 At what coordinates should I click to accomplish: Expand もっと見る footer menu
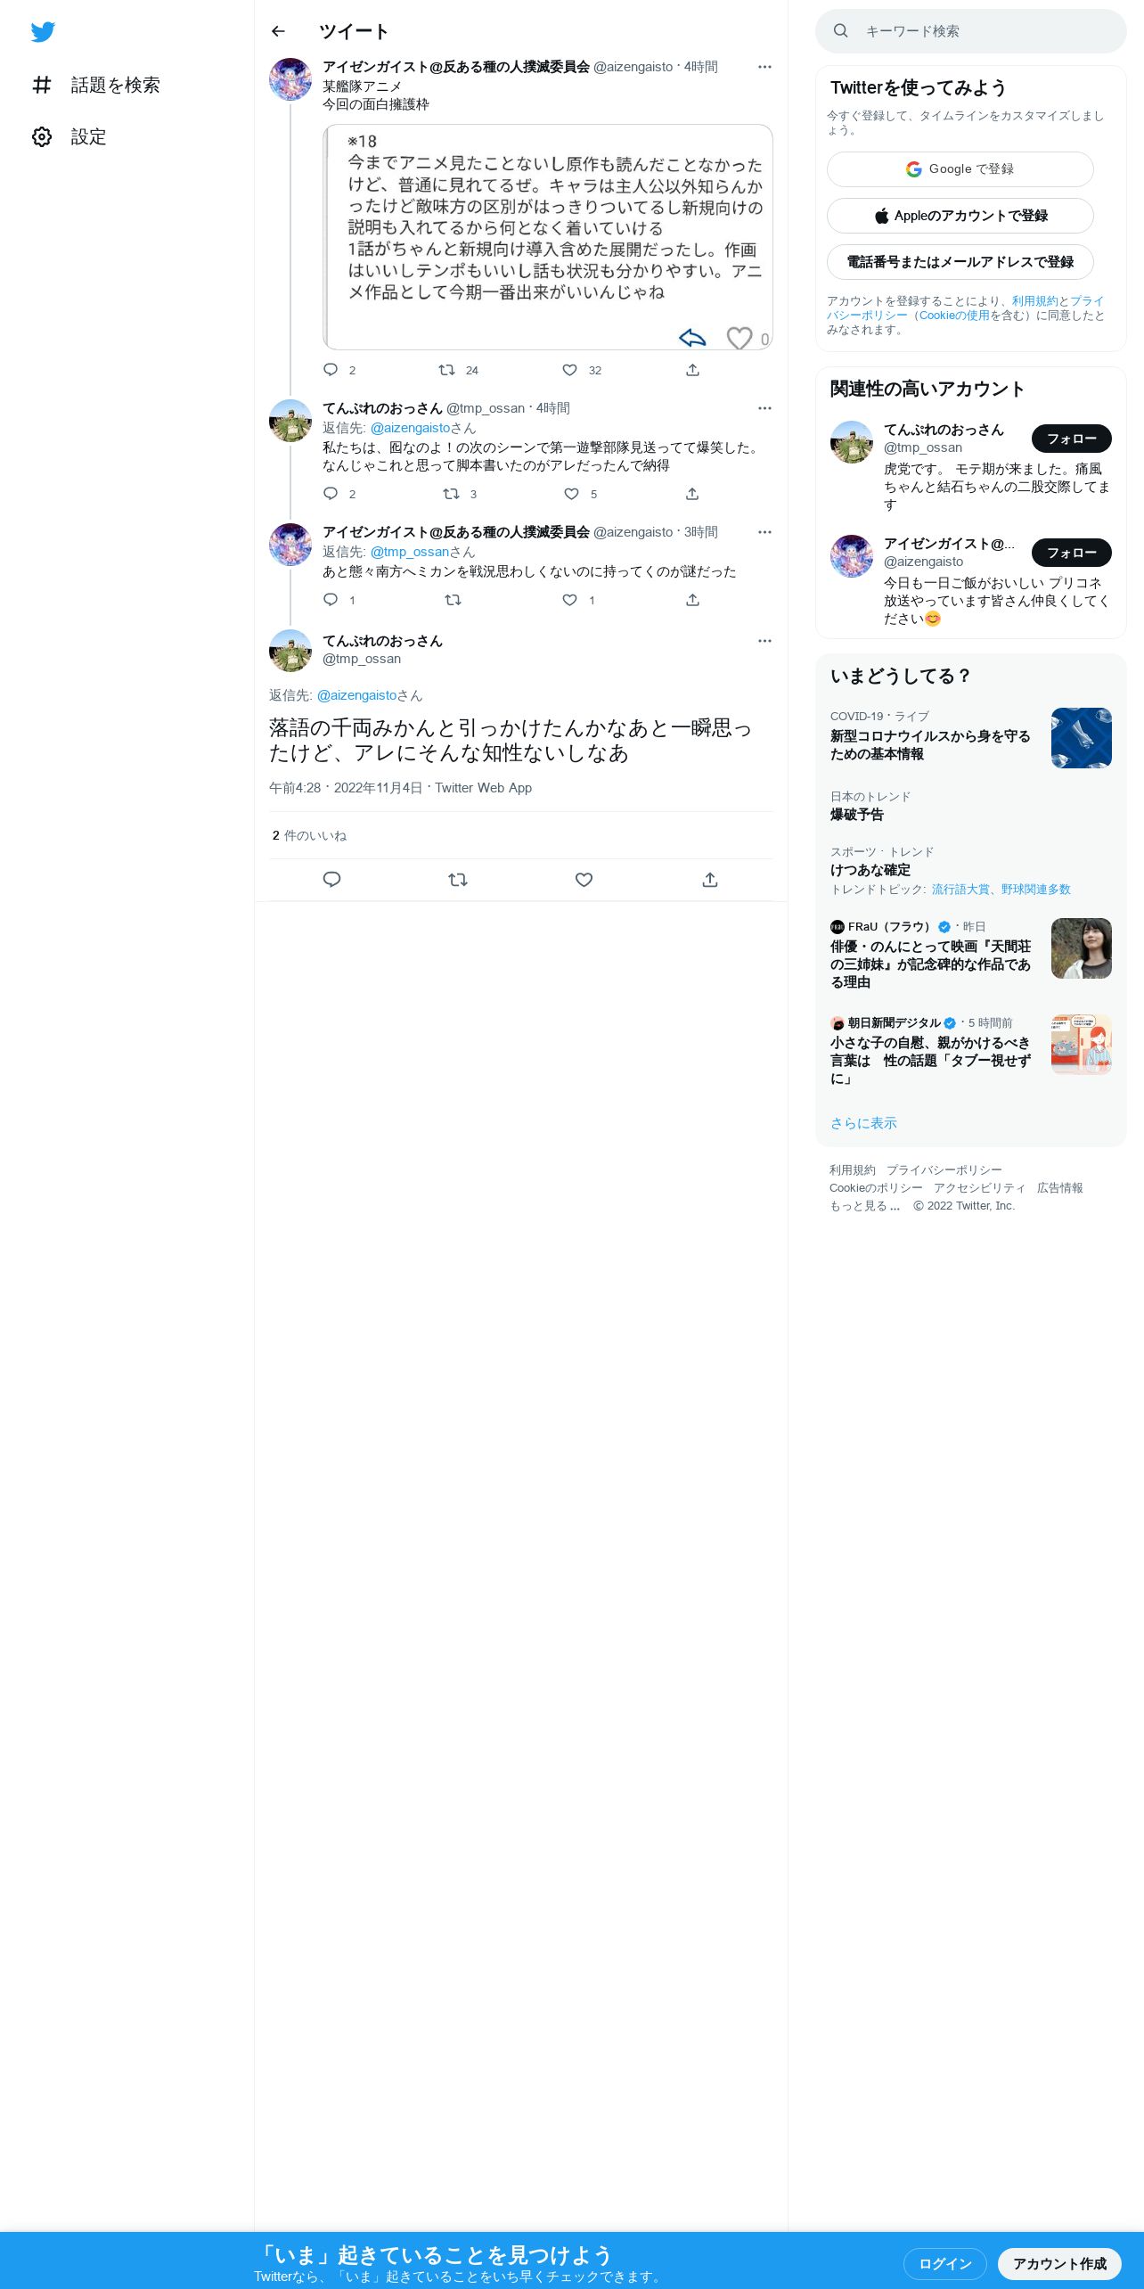click(864, 1206)
